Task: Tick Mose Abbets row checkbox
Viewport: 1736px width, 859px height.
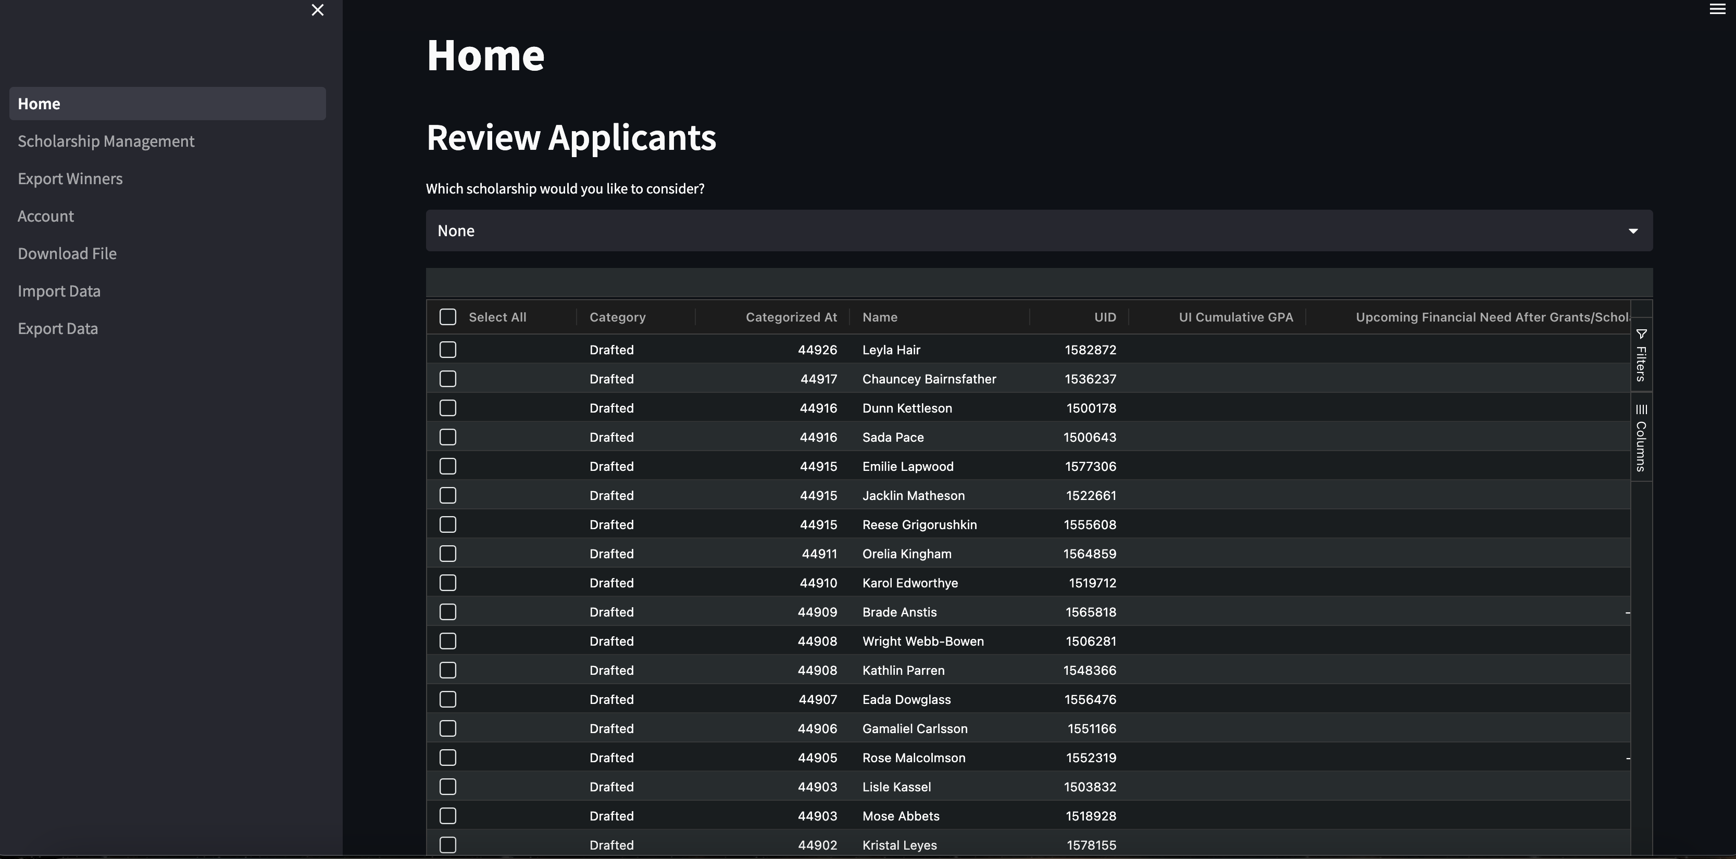Action: pos(447,816)
